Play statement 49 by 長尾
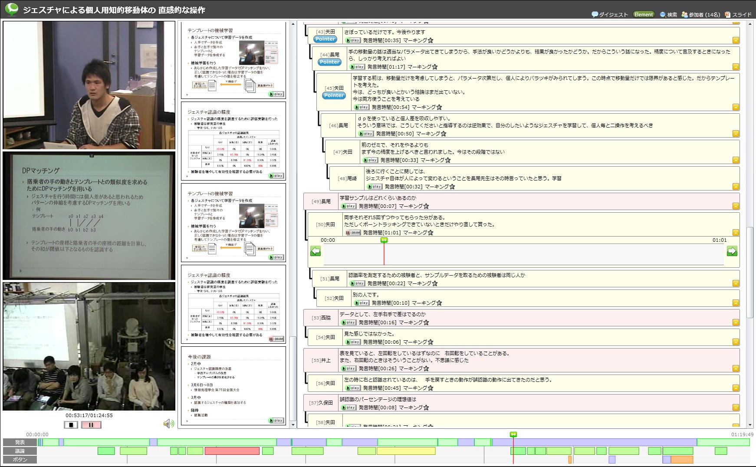Viewport: 756px width, 467px height. [x=348, y=206]
